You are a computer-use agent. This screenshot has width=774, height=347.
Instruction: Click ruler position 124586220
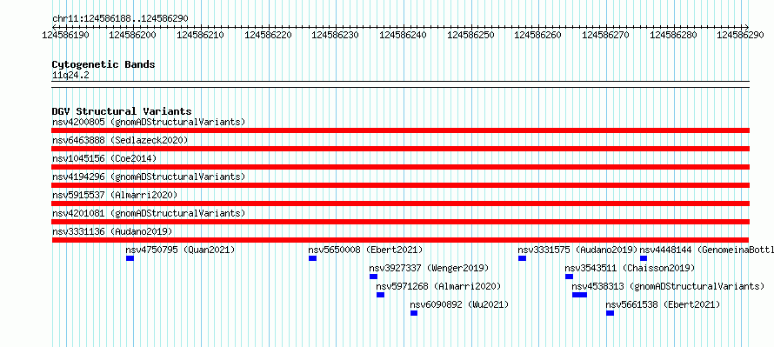[269, 35]
